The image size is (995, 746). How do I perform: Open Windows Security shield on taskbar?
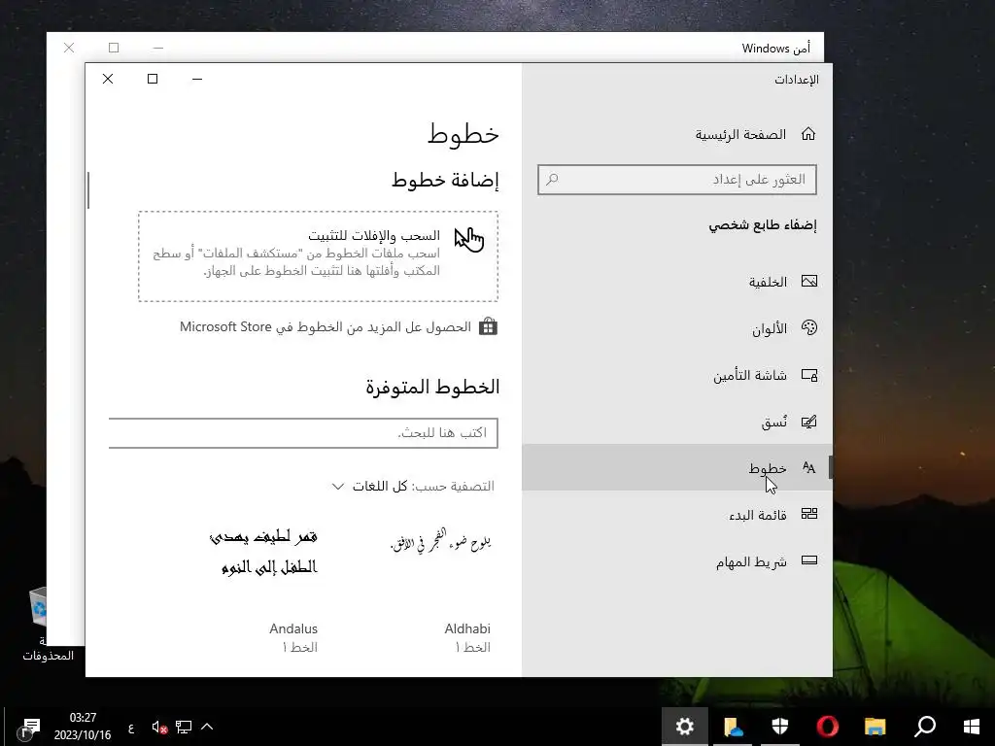click(780, 727)
